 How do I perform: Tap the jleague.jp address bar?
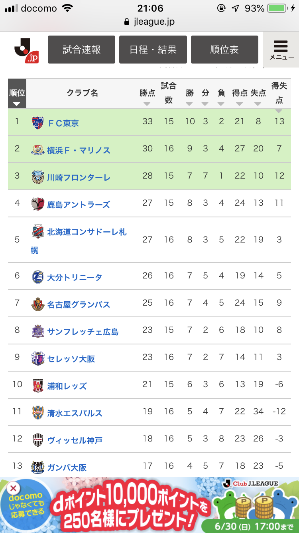[149, 22]
